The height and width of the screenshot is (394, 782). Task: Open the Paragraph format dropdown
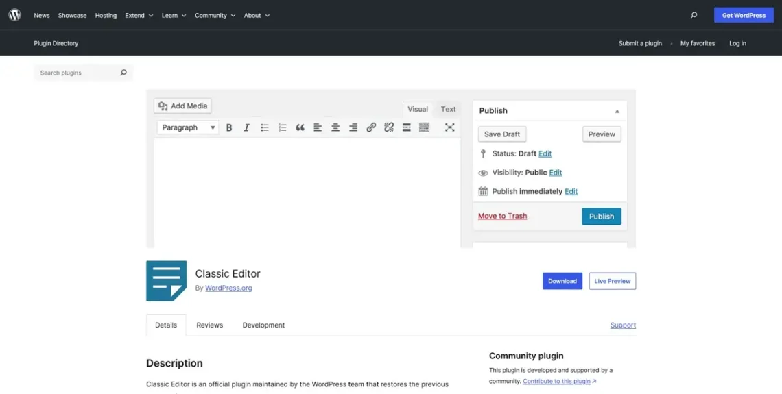pos(187,127)
